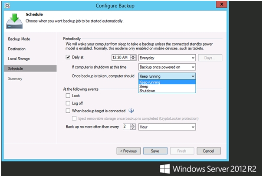Screen dimensions: 263x177
Task: Click the backup drive icon with green arrow
Action: click(x=14, y=21)
